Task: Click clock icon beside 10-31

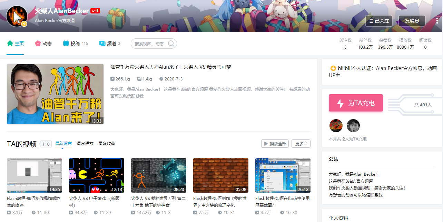Action: click(x=220, y=213)
